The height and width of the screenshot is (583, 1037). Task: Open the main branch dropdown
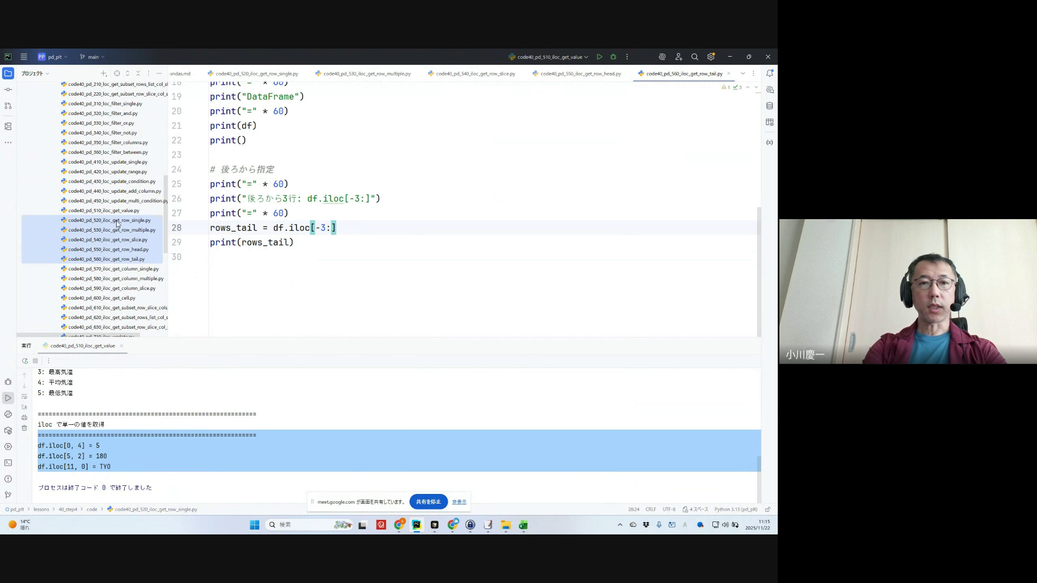tap(92, 57)
